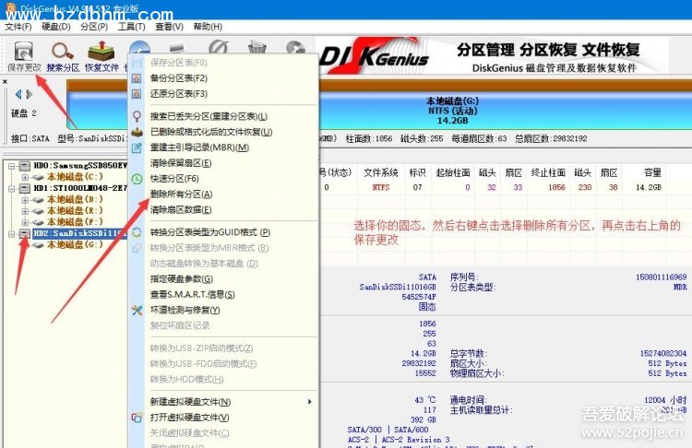Select 本地磁盘(C:) in the tree
The image size is (692, 448).
click(75, 177)
